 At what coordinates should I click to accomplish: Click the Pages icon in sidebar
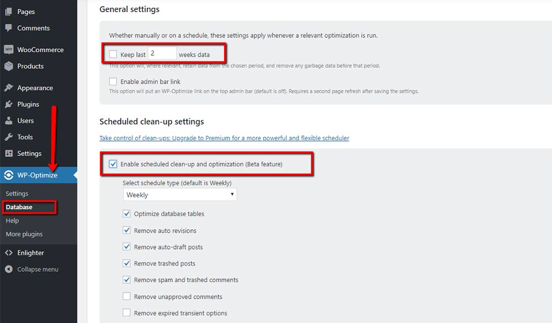[8, 12]
